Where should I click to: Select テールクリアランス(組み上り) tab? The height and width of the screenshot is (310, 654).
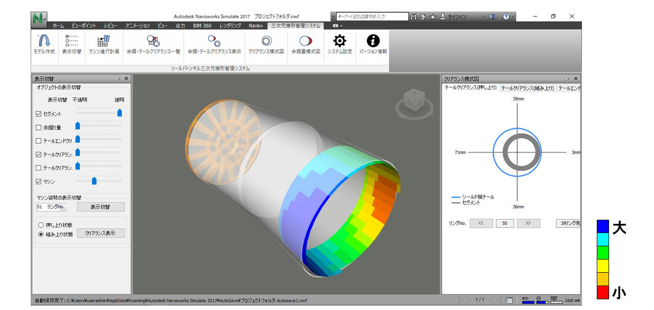[527, 88]
